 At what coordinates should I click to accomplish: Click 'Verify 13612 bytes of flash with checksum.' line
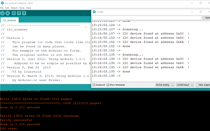[40, 116]
